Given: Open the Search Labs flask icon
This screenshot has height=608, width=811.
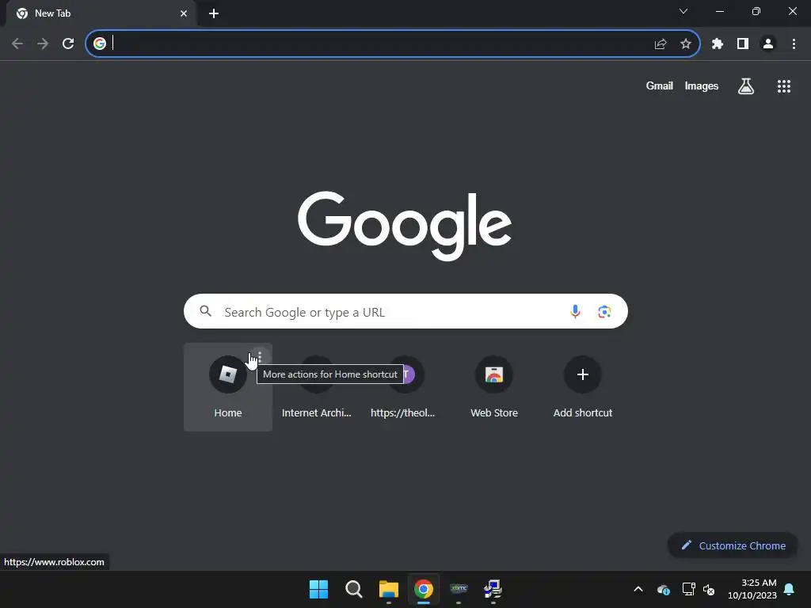Looking at the screenshot, I should [x=745, y=85].
